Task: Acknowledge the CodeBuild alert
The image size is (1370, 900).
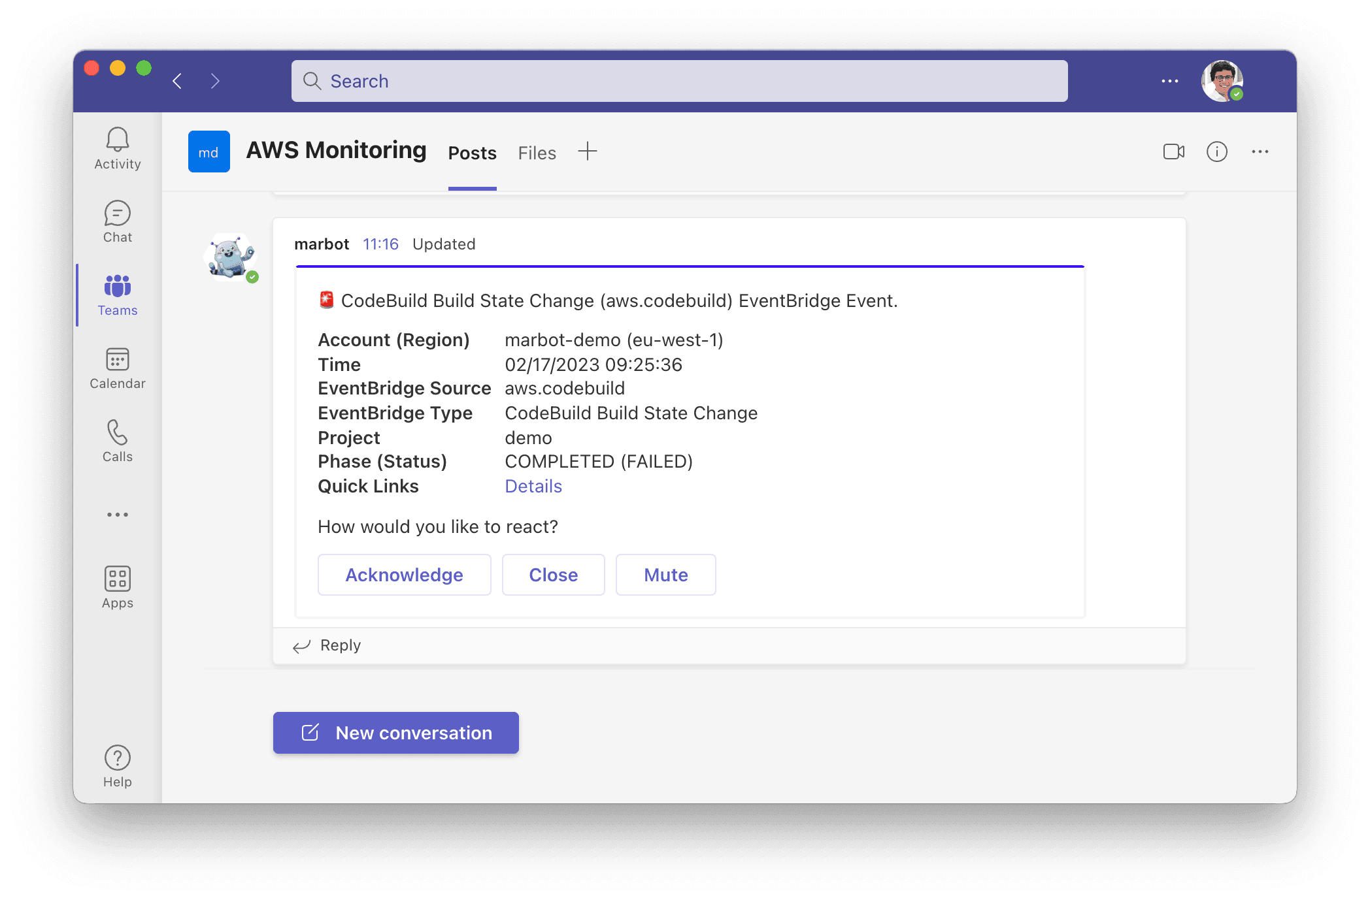Action: [x=405, y=575]
